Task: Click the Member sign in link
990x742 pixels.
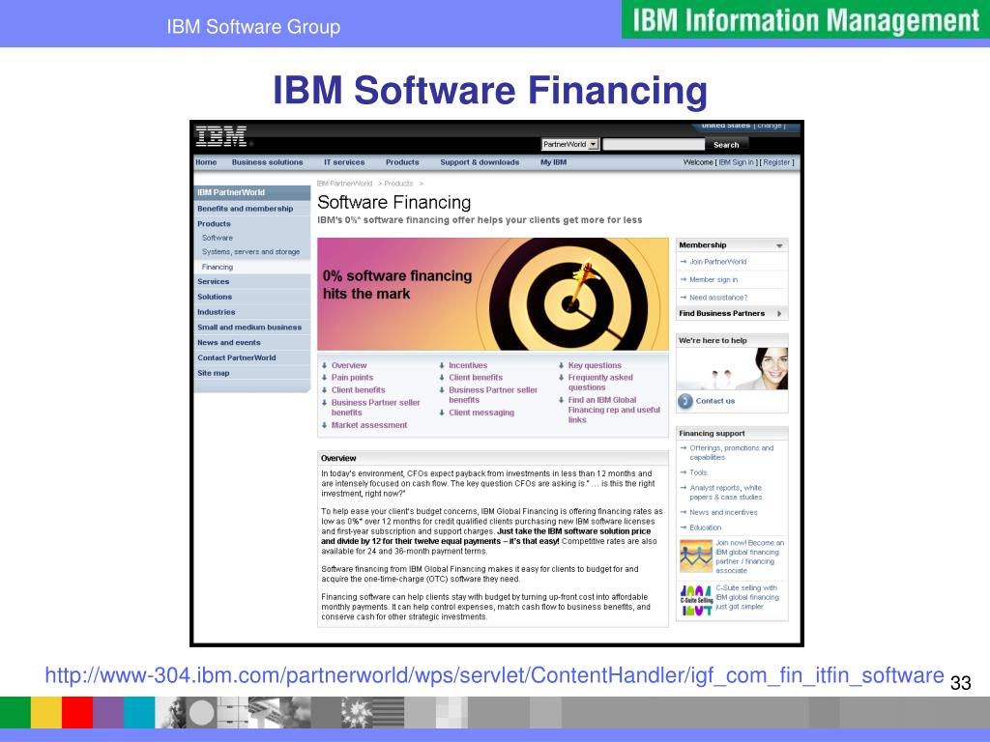Action: (713, 279)
